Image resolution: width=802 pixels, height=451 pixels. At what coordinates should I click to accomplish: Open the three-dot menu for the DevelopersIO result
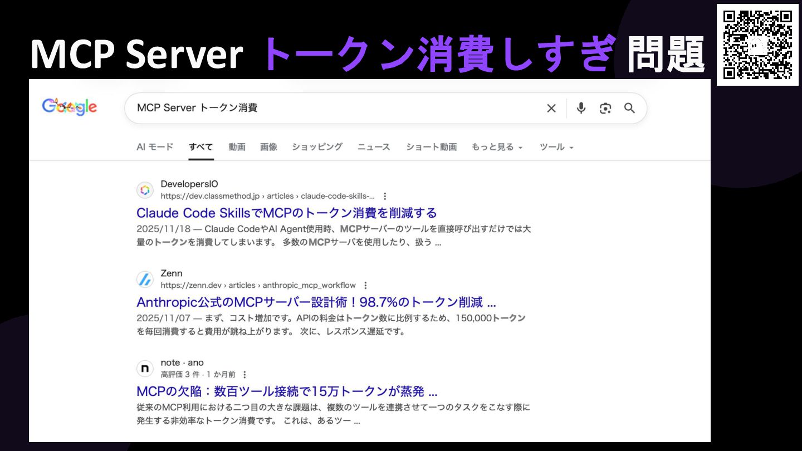[385, 196]
